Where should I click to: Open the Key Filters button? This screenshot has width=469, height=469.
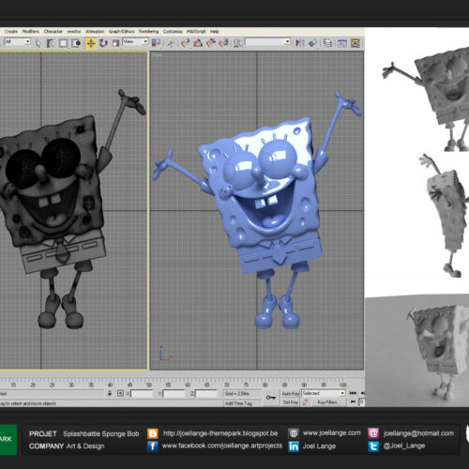coord(327,402)
